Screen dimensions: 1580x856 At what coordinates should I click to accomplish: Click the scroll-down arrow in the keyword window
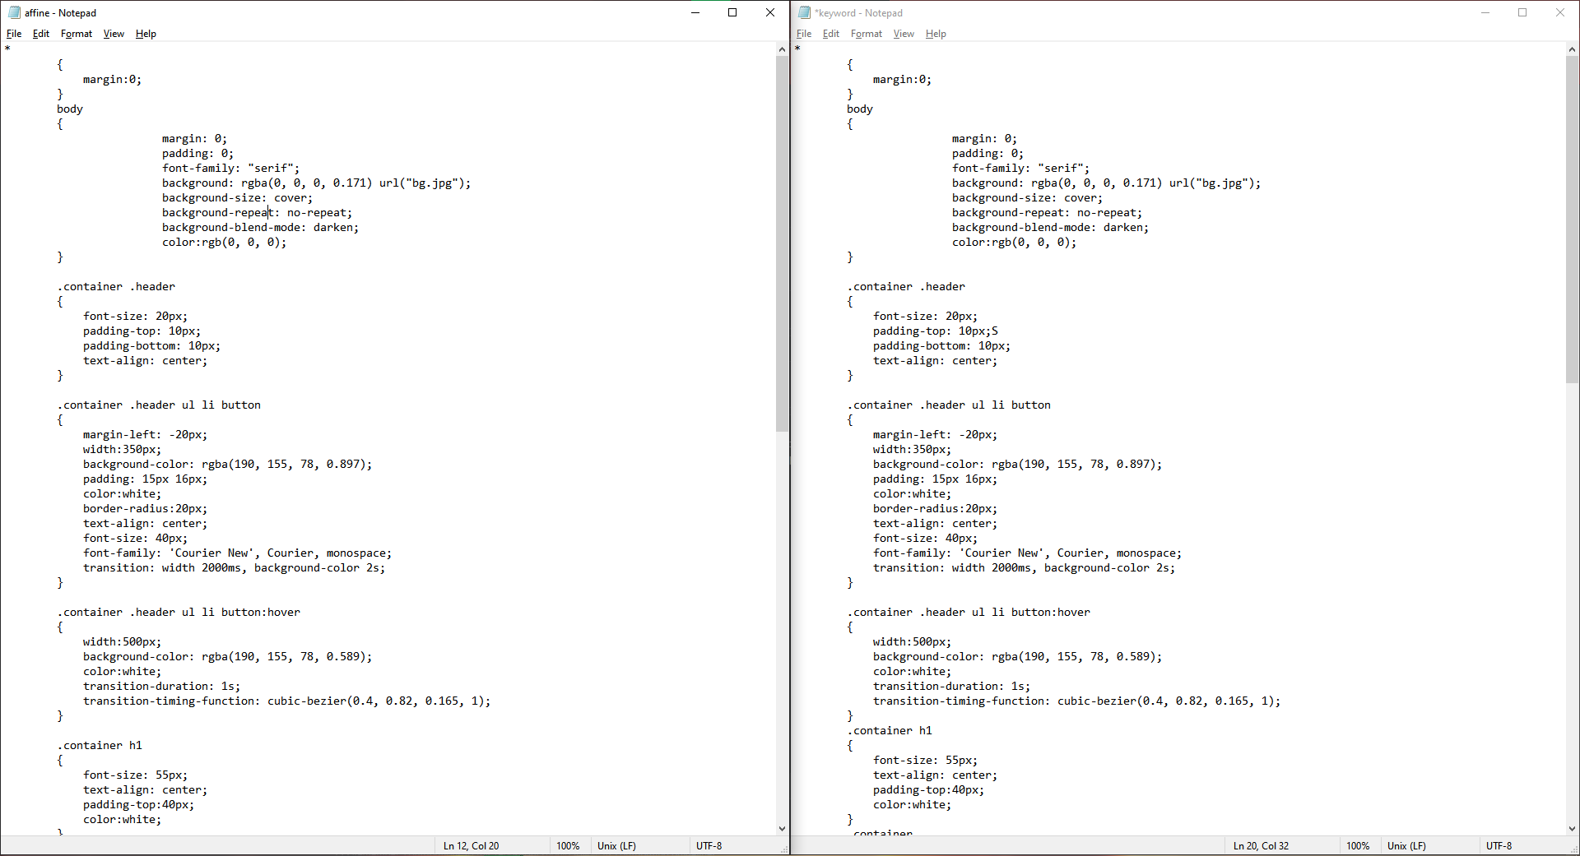coord(1572,829)
